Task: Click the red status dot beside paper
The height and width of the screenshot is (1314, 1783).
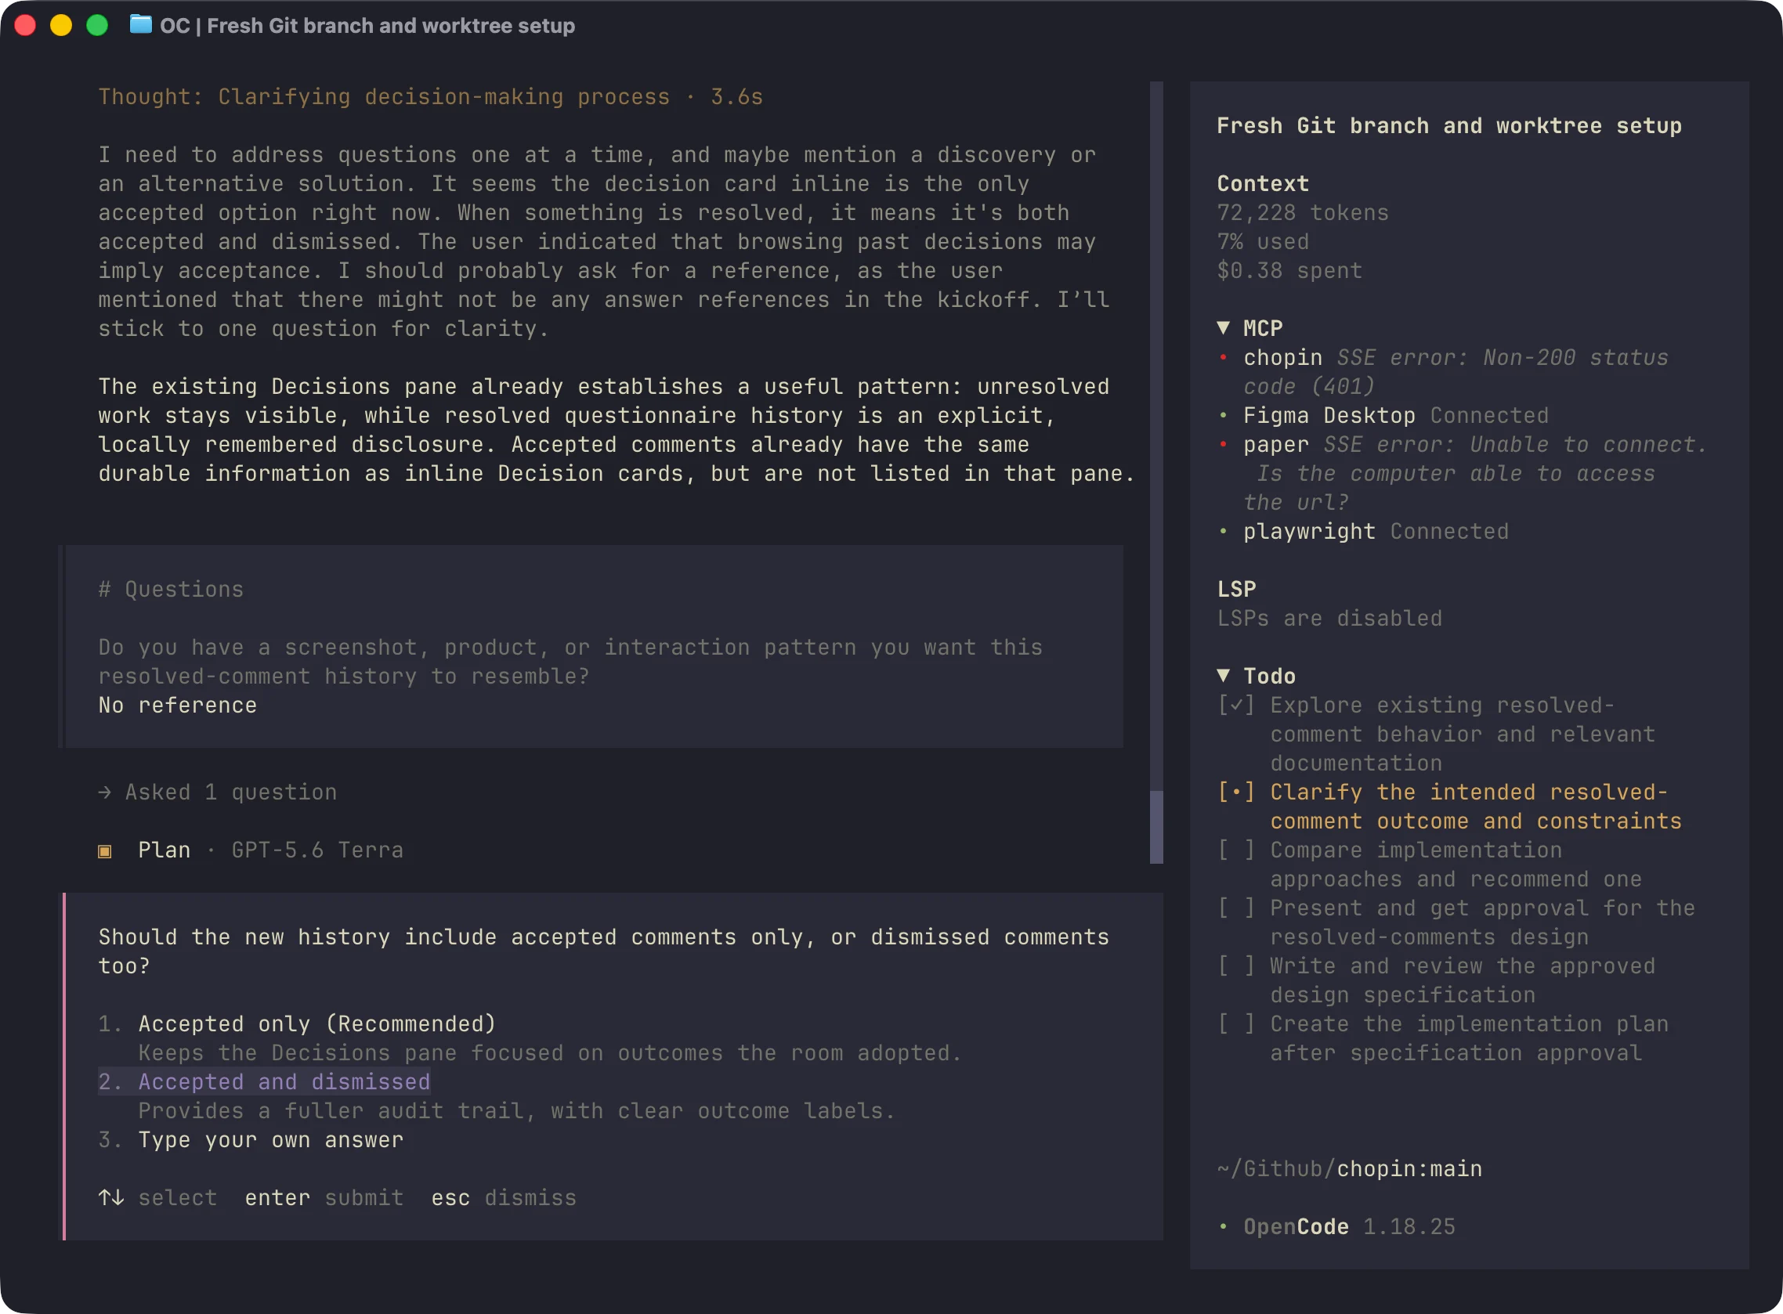Action: (1223, 445)
